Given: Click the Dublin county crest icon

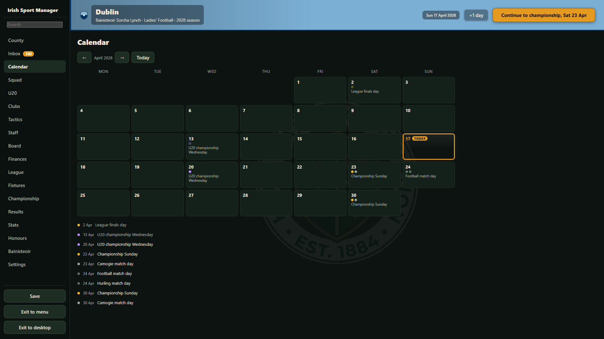Looking at the screenshot, I should 84,15.
